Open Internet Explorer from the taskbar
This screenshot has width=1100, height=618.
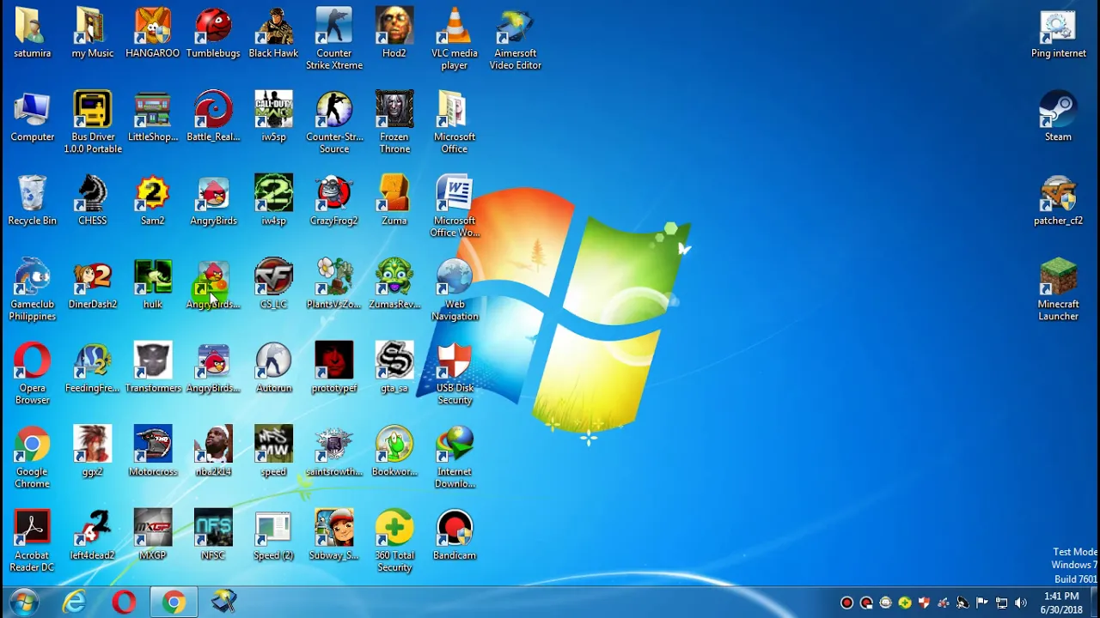coord(75,602)
